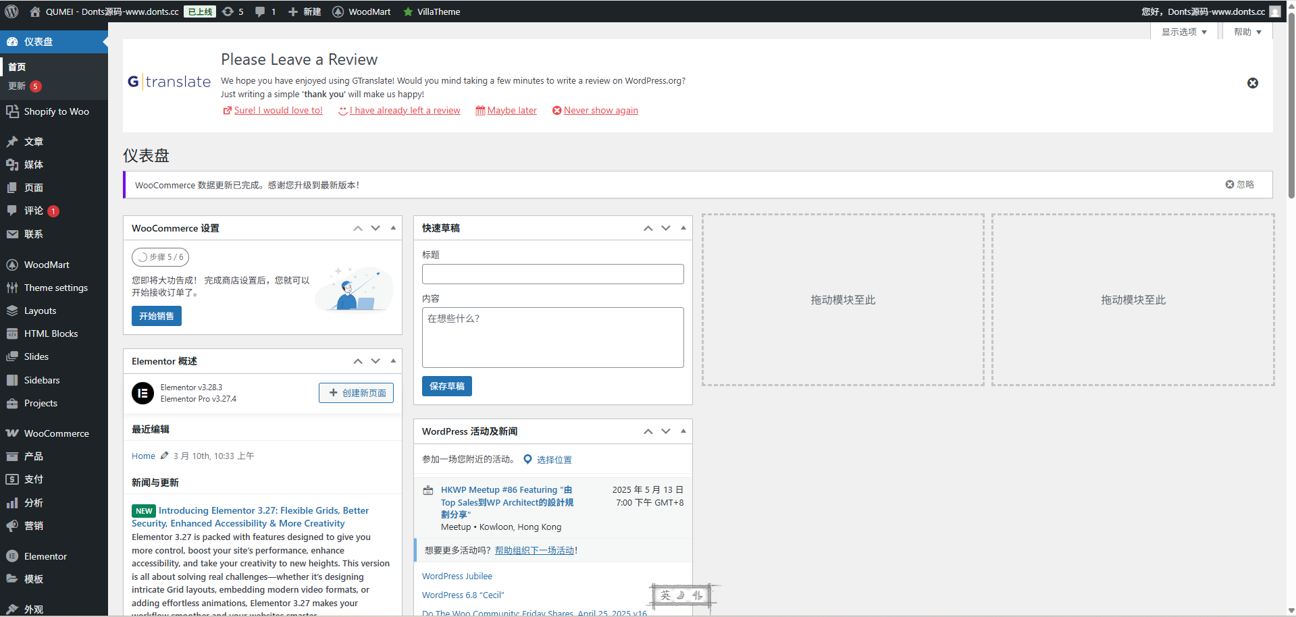1296x617 pixels.
Task: Open 分析 analytics in the sidebar
Action: click(54, 503)
